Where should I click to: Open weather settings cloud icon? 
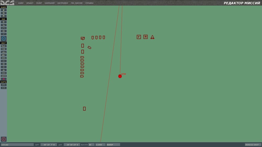pos(3,25)
